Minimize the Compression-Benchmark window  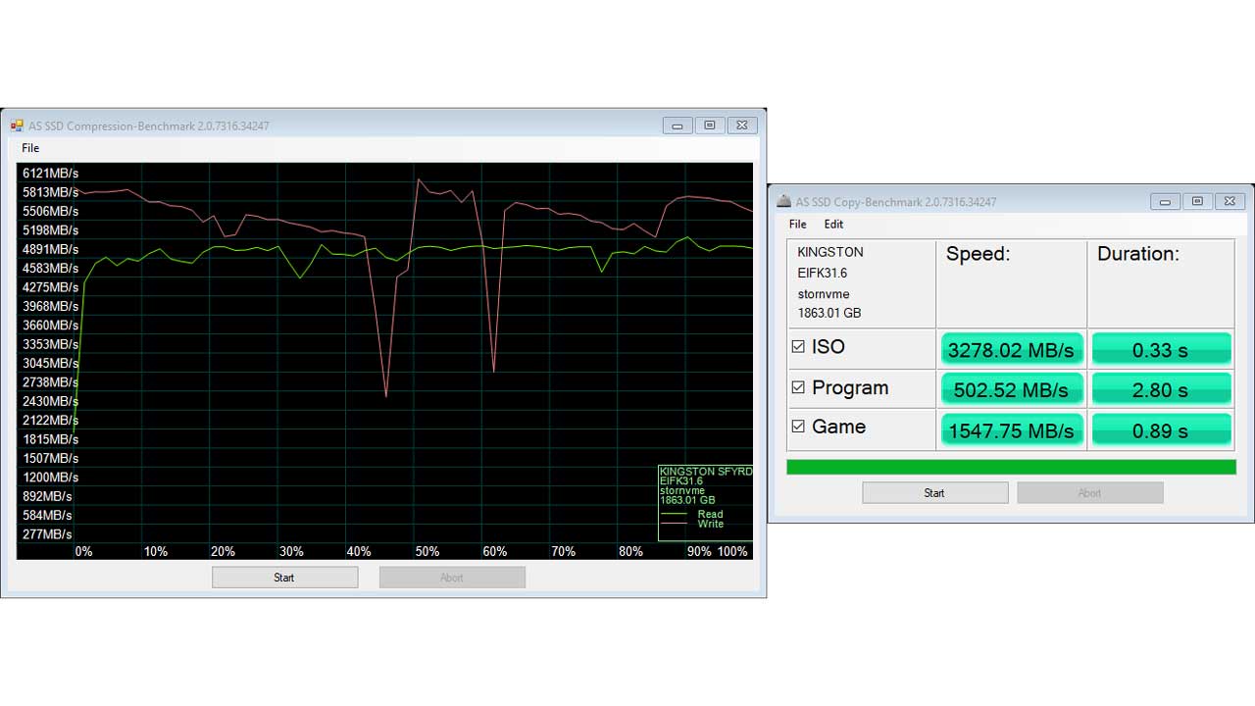(x=678, y=126)
